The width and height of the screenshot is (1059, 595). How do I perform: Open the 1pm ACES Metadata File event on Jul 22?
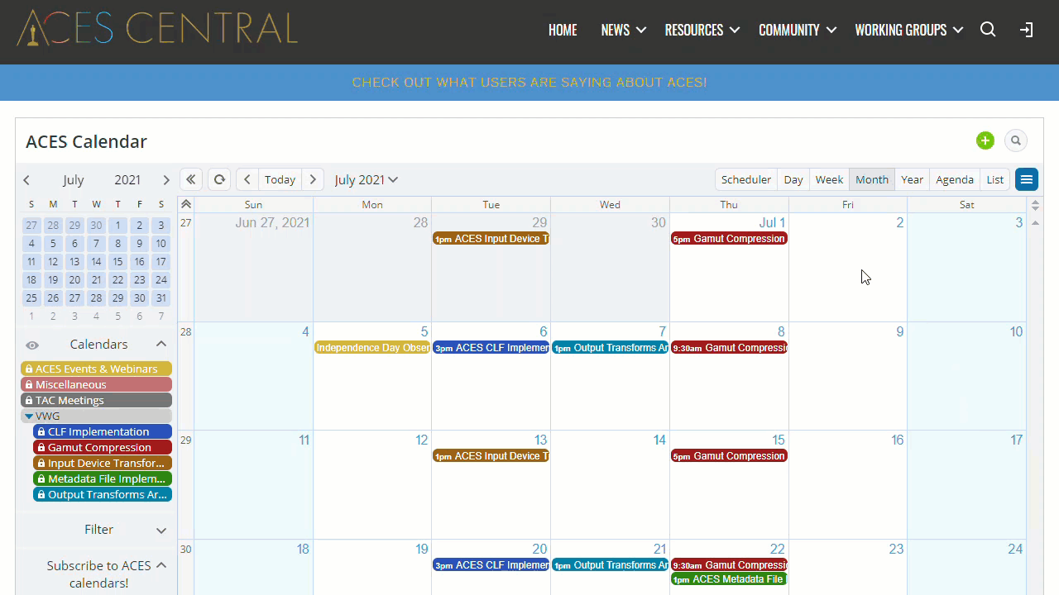(x=729, y=579)
